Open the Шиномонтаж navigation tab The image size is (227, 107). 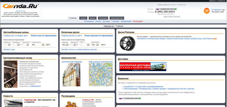117,18
